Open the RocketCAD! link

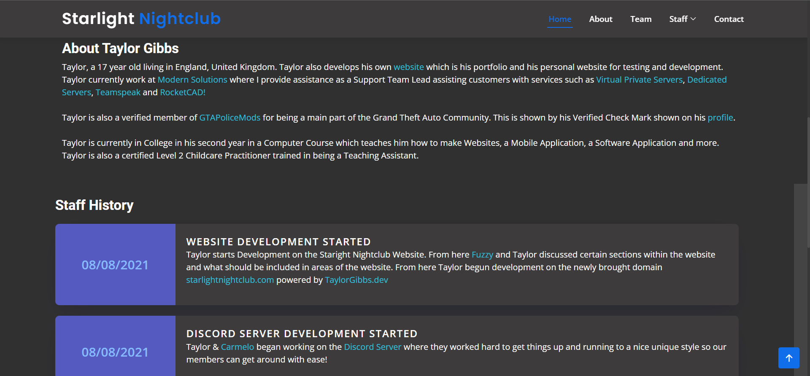[x=182, y=92]
